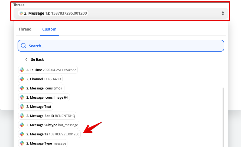
Task: Focus the Search input field
Action: point(121,46)
